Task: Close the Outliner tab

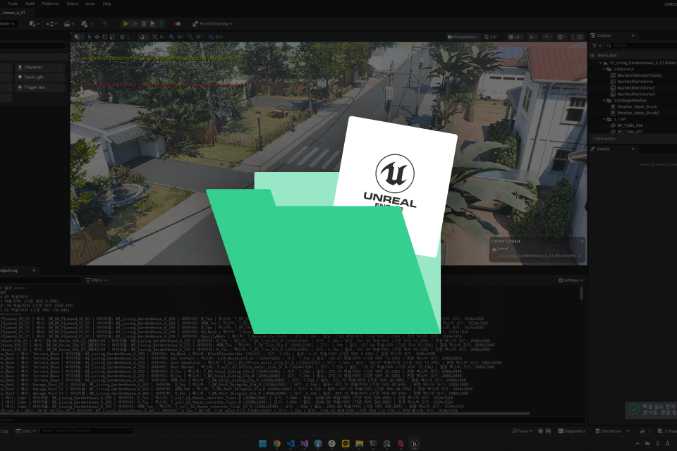Action: (x=633, y=35)
